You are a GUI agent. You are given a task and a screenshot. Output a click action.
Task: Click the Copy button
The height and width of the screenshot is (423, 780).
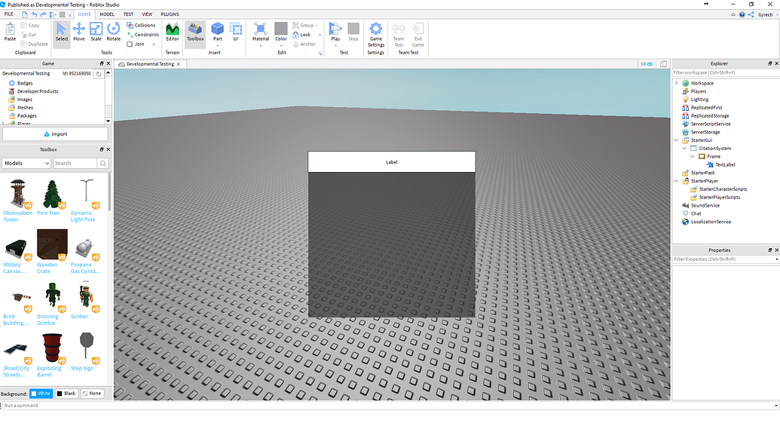(x=30, y=26)
